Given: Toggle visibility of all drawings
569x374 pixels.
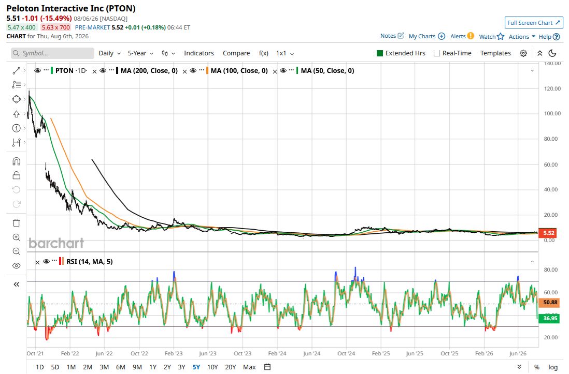Looking at the screenshot, I should [17, 266].
